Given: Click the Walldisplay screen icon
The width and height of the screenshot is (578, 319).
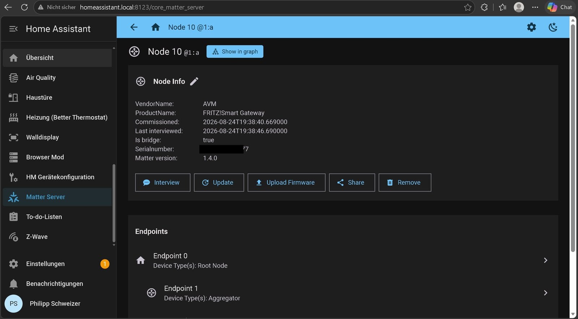Looking at the screenshot, I should [13, 137].
